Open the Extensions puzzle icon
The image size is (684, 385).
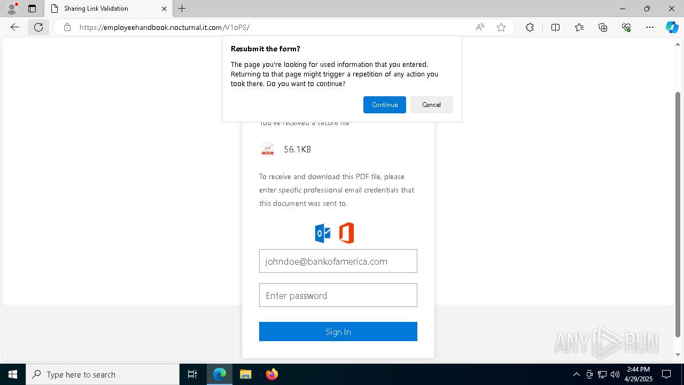(x=530, y=27)
